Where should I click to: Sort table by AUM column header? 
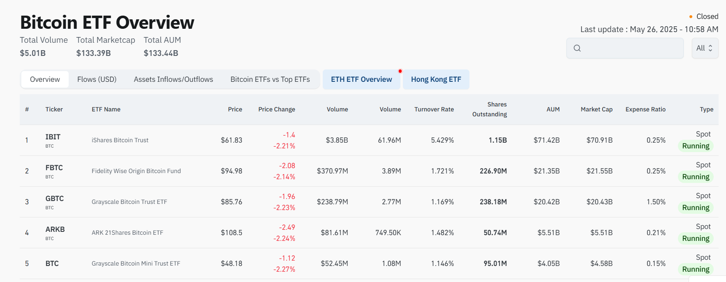click(553, 109)
